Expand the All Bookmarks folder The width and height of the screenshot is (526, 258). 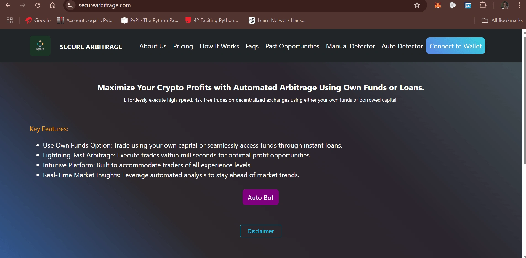[x=502, y=20]
